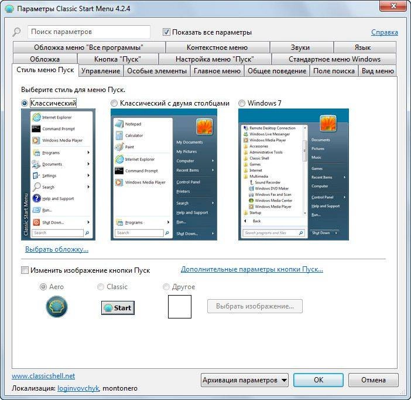Toggle Показать все параметры checkbox

point(166,32)
